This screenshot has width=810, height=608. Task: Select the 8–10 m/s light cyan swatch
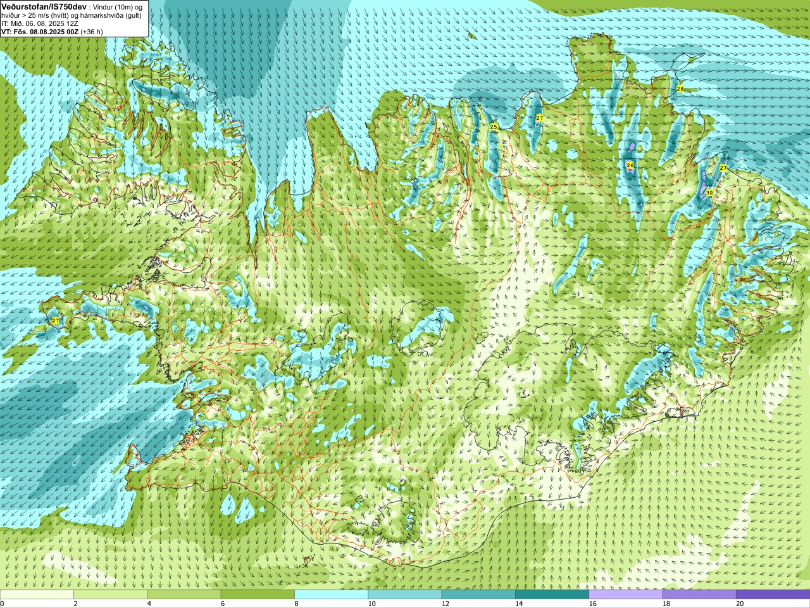[331, 595]
